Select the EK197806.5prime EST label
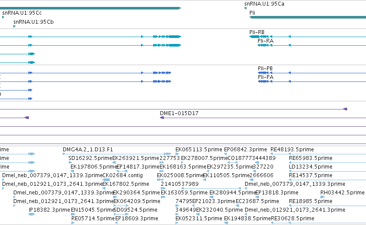 point(94,167)
